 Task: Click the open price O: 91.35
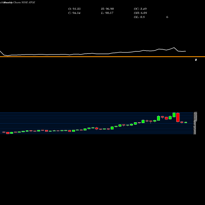[x=74, y=9]
